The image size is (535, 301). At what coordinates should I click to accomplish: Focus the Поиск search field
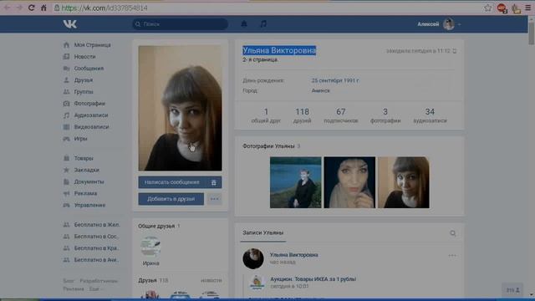click(x=181, y=24)
